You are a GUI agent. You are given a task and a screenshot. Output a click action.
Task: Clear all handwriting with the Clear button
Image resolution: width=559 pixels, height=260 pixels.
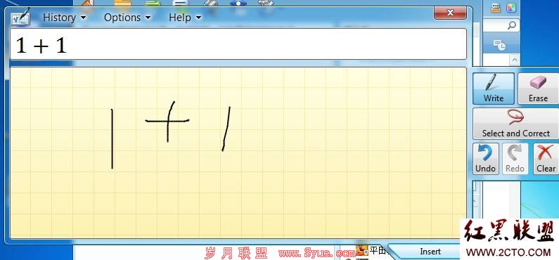point(546,159)
